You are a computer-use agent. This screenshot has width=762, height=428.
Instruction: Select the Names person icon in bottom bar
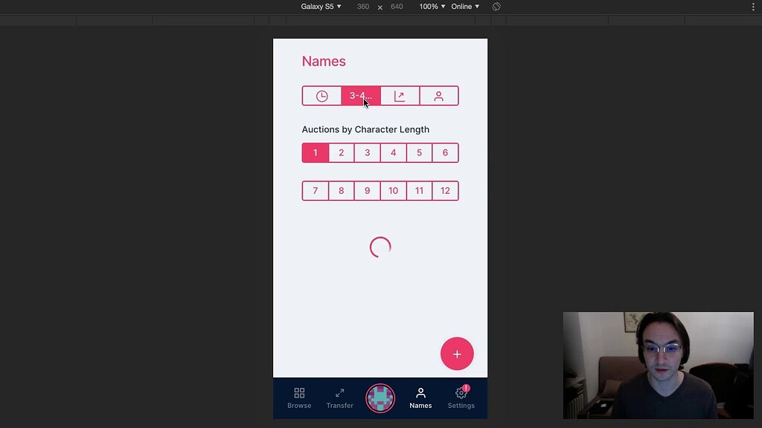tap(420, 394)
